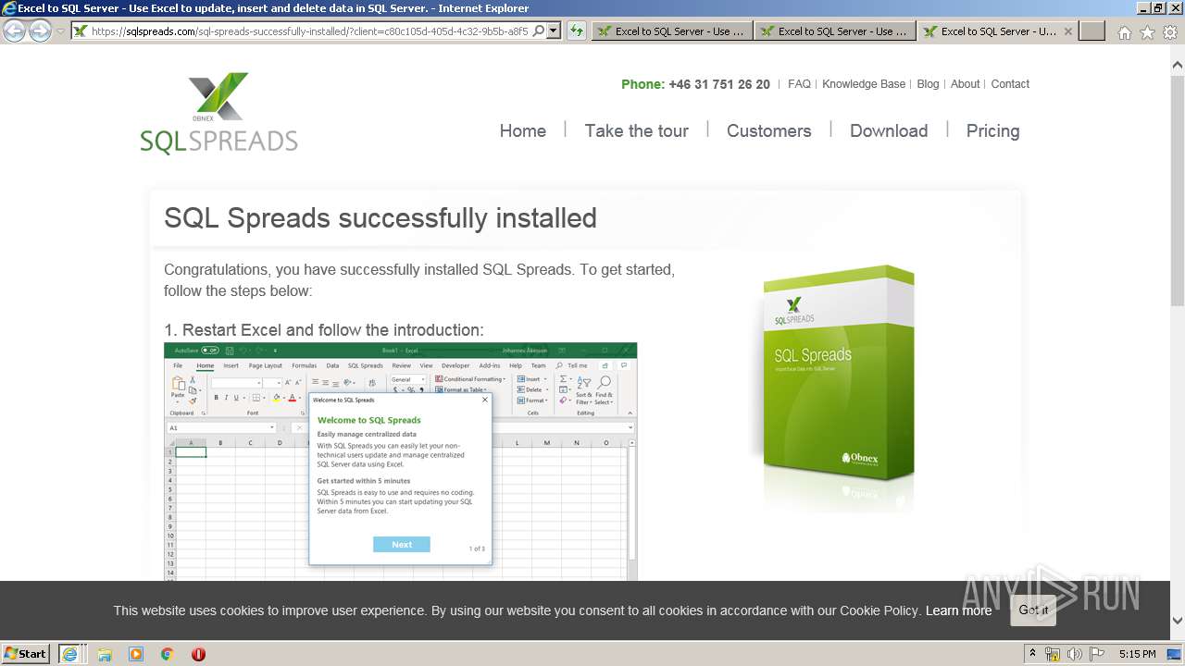Open the address bar dropdown arrow
Screen dimensions: 1185x666
pos(554,31)
